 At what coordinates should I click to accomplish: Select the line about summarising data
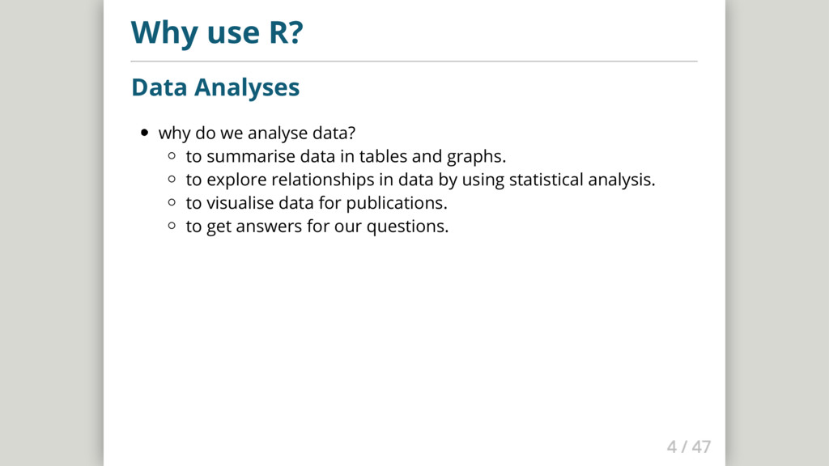(x=346, y=156)
